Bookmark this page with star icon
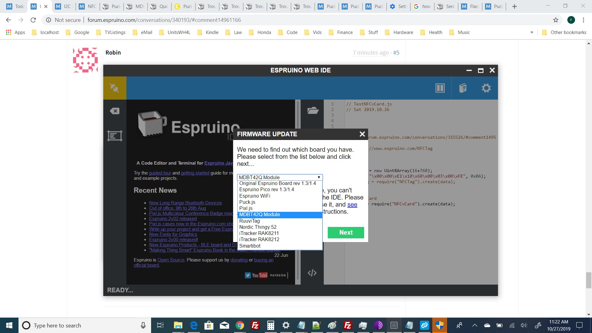This screenshot has width=592, height=333. tap(556, 20)
